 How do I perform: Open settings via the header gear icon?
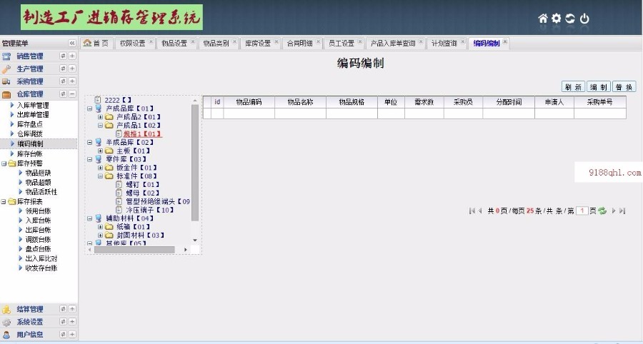(x=557, y=19)
